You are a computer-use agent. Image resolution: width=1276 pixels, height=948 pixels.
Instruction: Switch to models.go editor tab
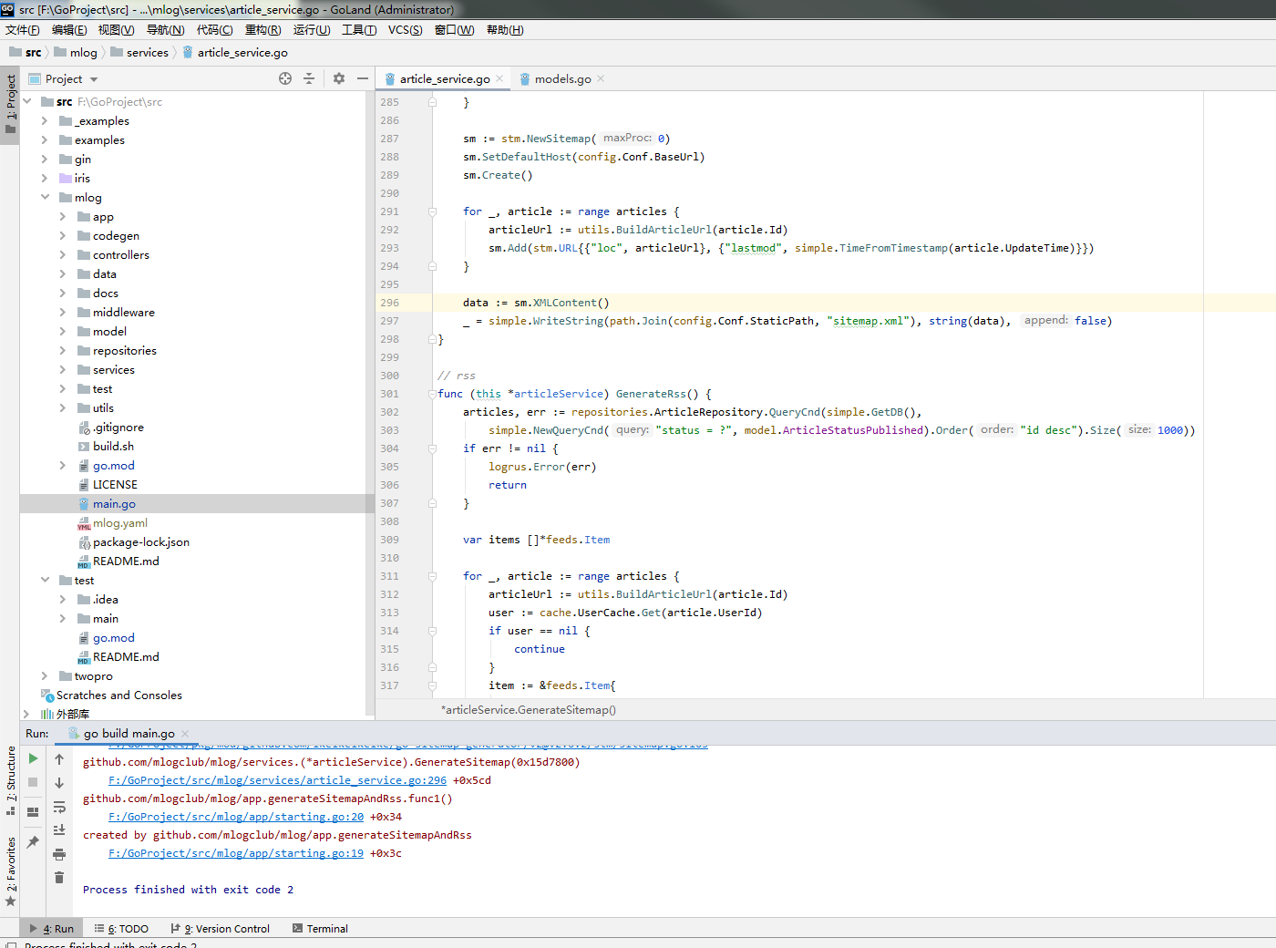pos(562,79)
